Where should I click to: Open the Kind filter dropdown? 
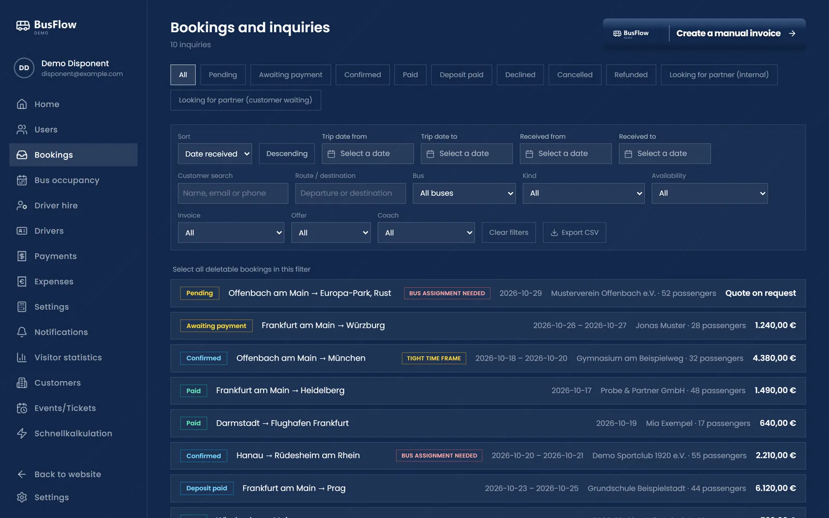(x=583, y=193)
